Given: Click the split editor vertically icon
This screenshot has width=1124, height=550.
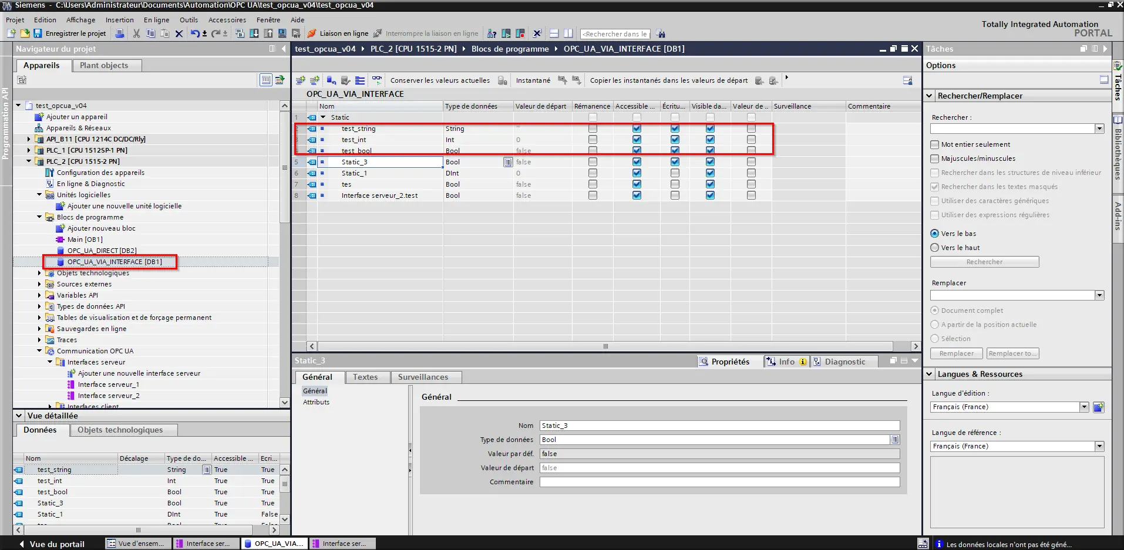Looking at the screenshot, I should tap(568, 33).
